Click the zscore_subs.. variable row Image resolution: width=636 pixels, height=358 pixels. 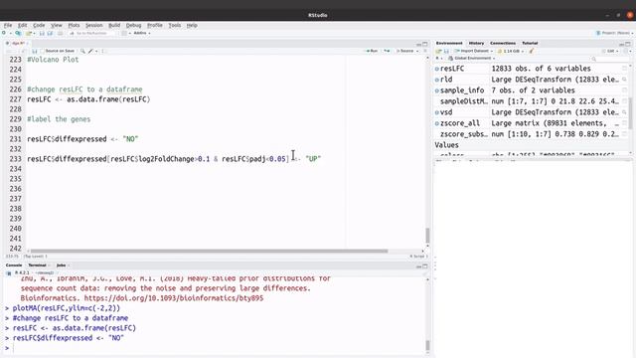tap(531, 134)
